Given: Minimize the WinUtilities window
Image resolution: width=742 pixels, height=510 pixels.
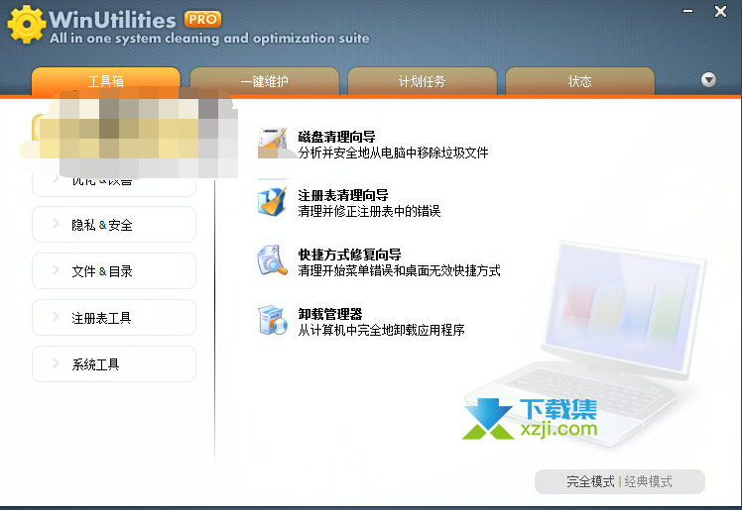Looking at the screenshot, I should pos(688,11).
